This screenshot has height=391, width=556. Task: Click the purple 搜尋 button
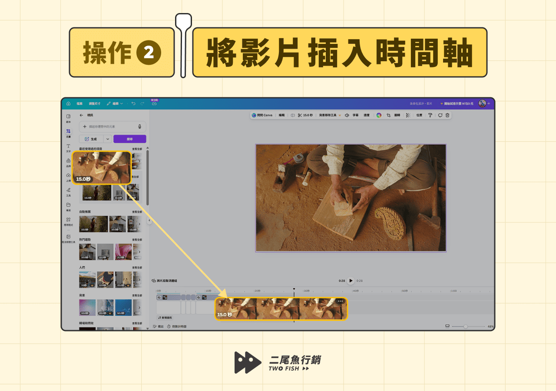[130, 139]
